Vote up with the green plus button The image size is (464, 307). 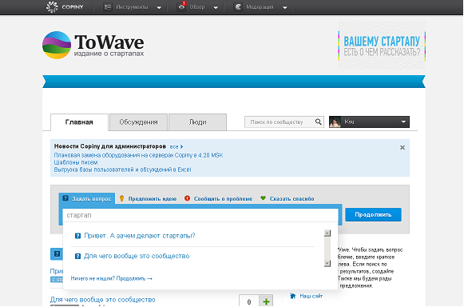[x=266, y=301]
